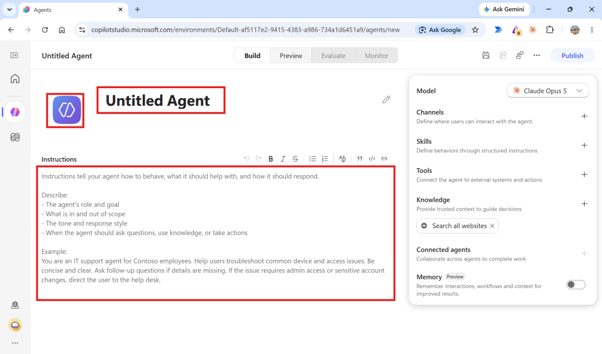
Task: Switch to the Monitor tab
Action: [x=376, y=56]
